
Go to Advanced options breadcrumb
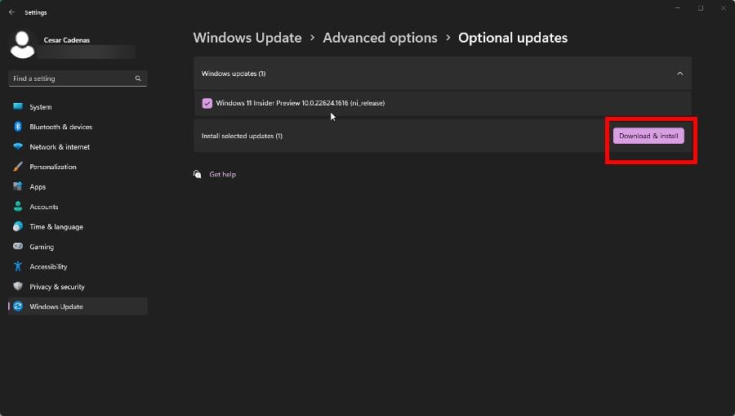(x=380, y=38)
